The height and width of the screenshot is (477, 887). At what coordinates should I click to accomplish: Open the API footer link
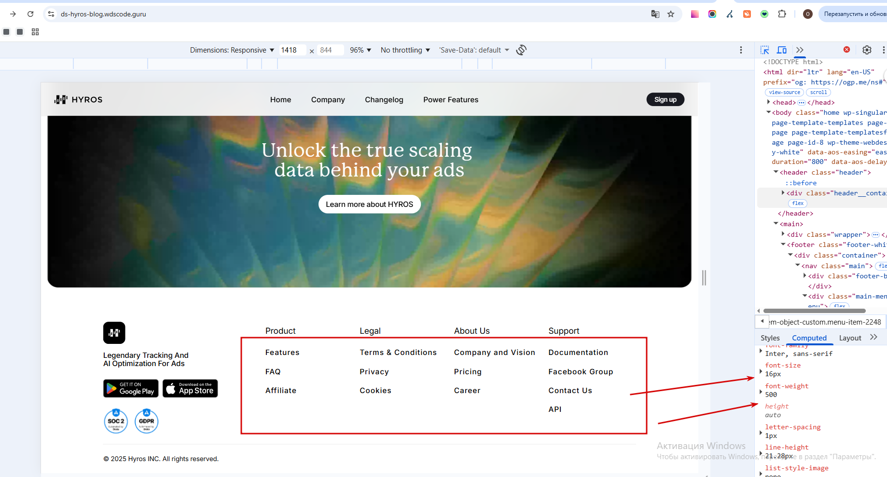click(555, 409)
